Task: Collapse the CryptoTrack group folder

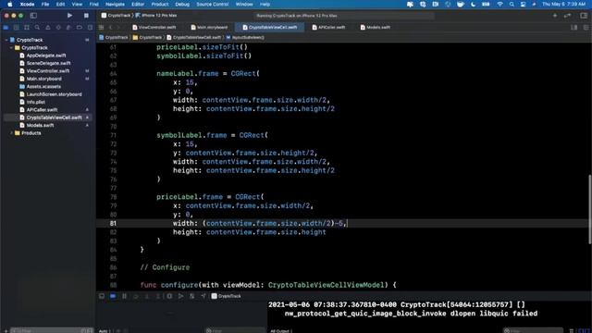Action: point(11,47)
